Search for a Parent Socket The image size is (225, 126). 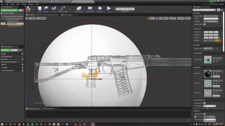click(x=214, y=48)
